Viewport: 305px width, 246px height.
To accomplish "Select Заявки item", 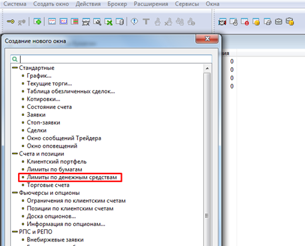I will tap(36, 115).
